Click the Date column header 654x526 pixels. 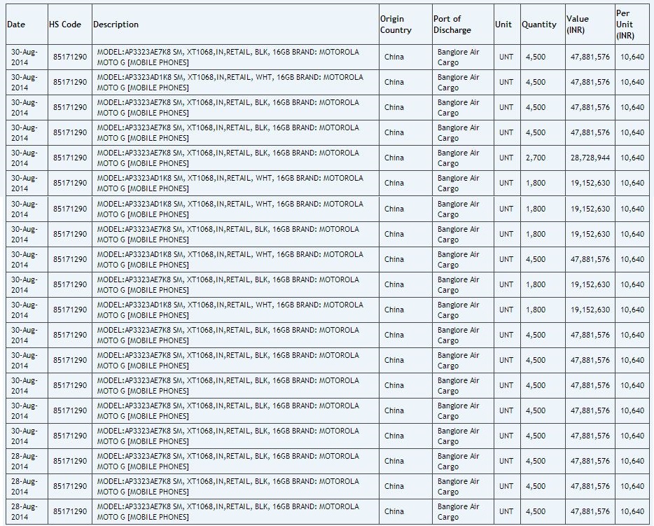tap(16, 25)
